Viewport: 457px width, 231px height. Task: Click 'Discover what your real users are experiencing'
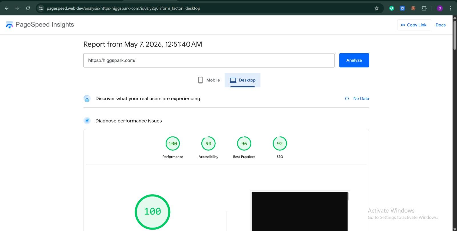tap(148, 99)
